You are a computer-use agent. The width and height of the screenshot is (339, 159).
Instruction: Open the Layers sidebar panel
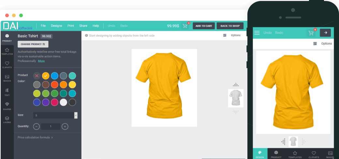coord(7,120)
